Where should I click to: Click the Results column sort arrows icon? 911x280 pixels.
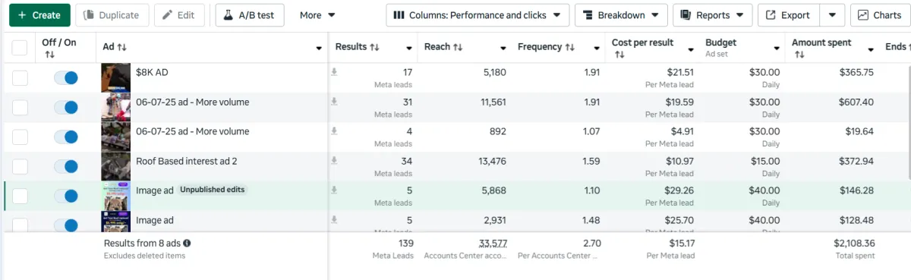[374, 47]
